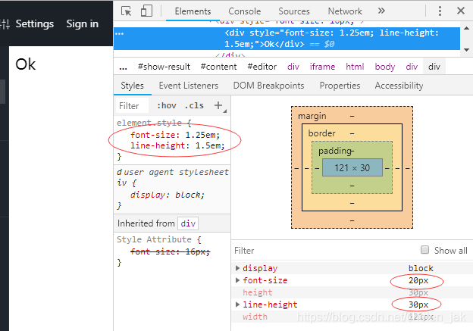
Task: Click the ellipsis beside the selected DOM node
Action: [120, 33]
